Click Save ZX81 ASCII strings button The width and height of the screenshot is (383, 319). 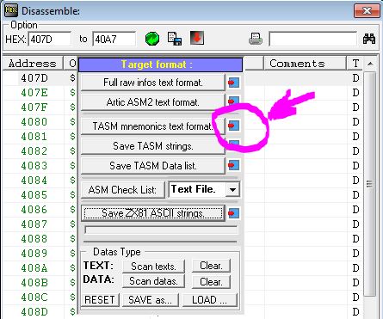(153, 213)
